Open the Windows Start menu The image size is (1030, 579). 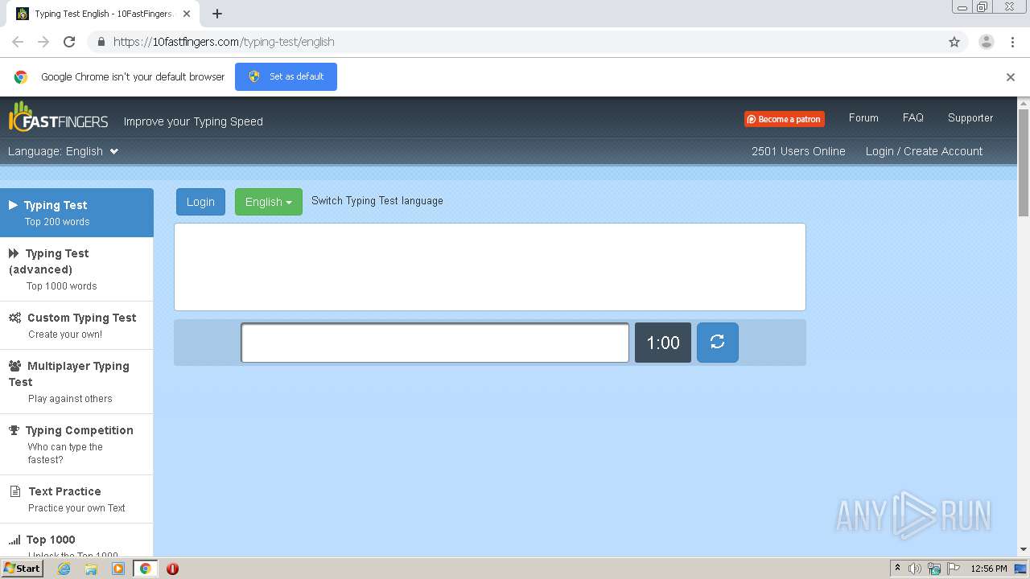coord(22,569)
